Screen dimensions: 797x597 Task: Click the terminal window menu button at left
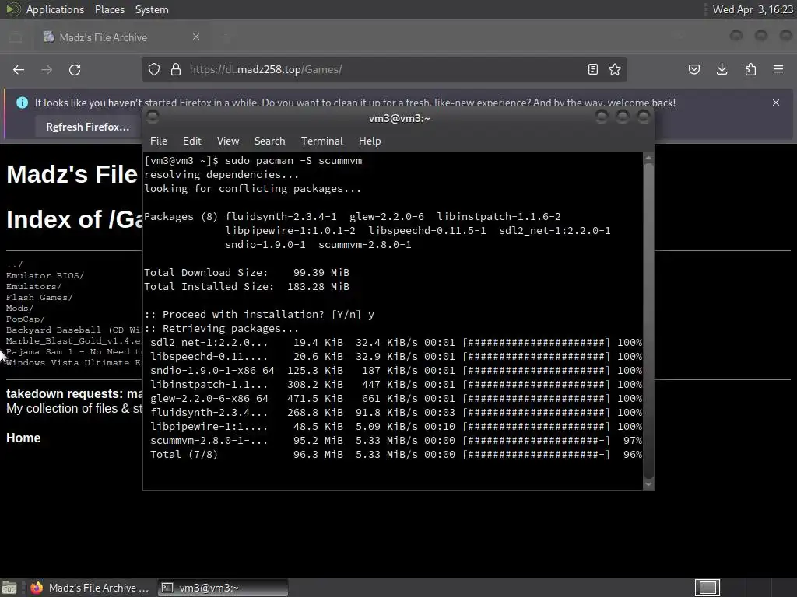153,118
